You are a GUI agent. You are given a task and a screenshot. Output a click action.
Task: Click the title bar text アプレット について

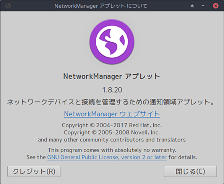pos(123,6)
